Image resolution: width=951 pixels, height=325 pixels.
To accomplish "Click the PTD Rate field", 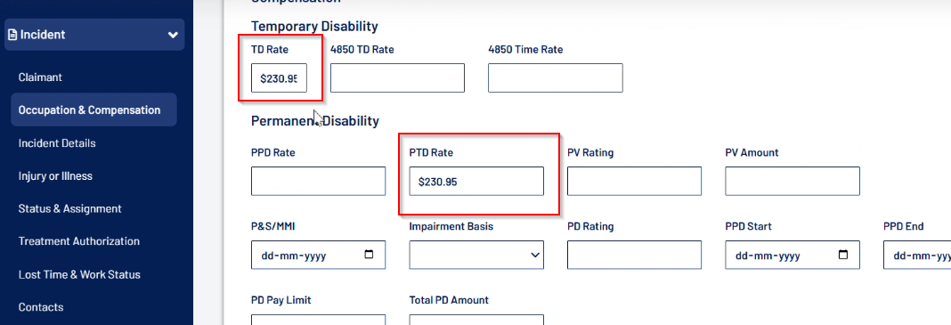I will pos(476,181).
